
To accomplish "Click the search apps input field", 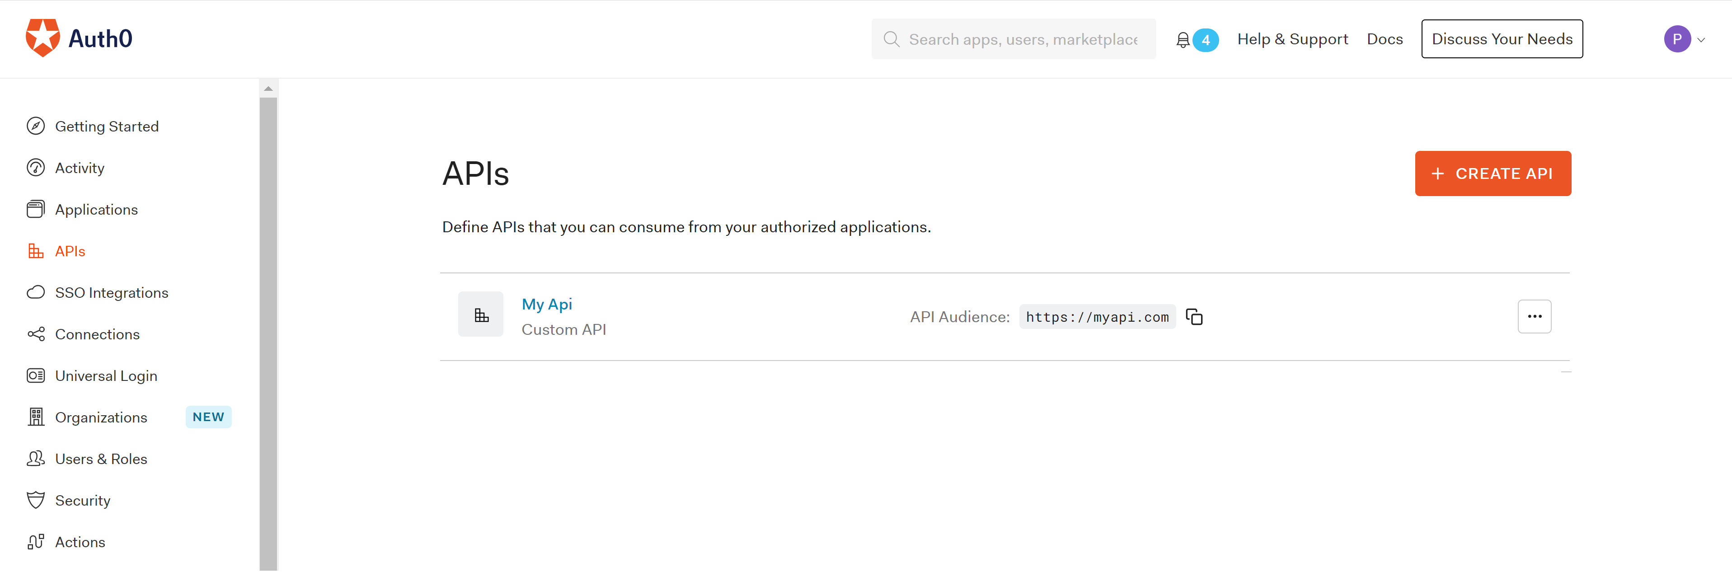I will click(1022, 40).
